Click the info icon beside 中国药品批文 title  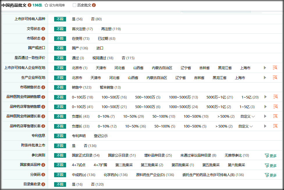[x=30, y=5]
